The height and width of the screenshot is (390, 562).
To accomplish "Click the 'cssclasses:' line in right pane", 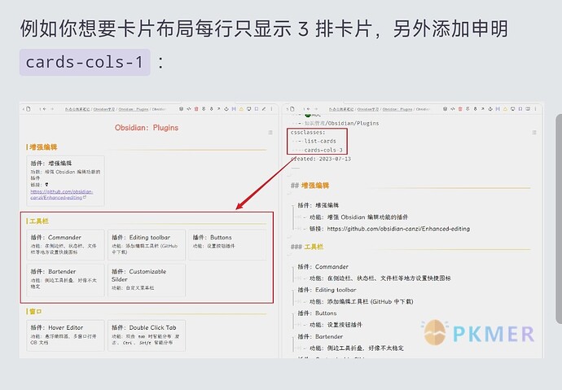I will (308, 133).
